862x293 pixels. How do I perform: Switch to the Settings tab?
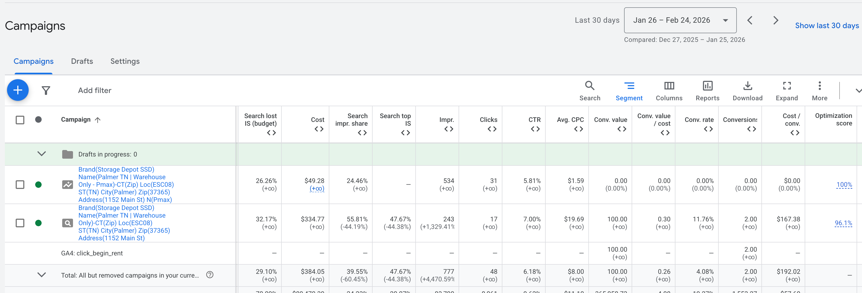click(125, 61)
